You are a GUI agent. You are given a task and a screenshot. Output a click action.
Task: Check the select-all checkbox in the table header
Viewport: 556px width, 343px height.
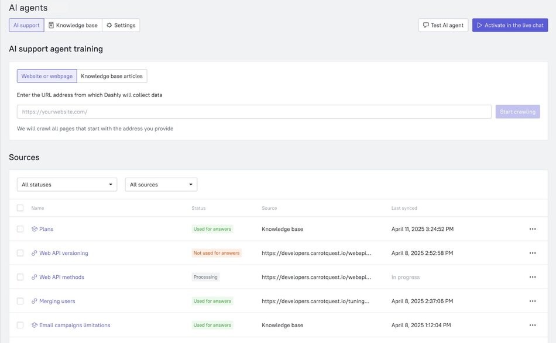(x=20, y=207)
